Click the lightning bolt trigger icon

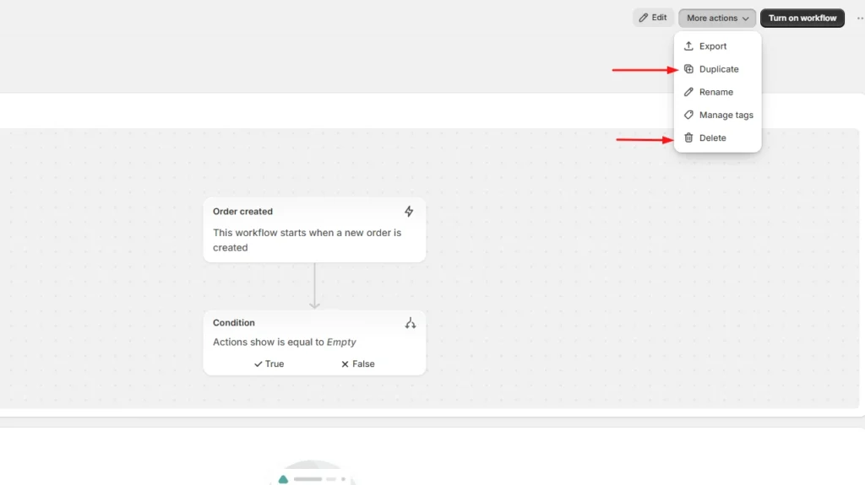409,211
